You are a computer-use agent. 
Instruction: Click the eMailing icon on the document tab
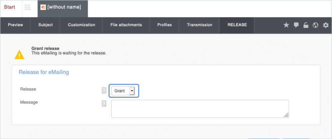point(43,7)
